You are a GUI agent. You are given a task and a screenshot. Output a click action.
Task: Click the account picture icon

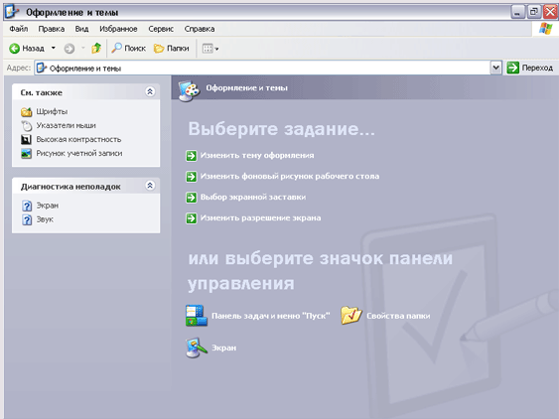[26, 153]
